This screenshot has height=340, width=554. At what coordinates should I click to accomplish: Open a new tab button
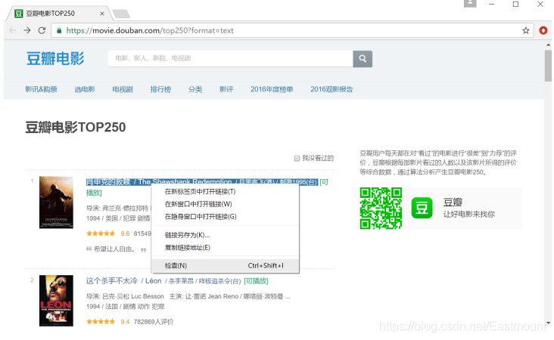tap(121, 14)
